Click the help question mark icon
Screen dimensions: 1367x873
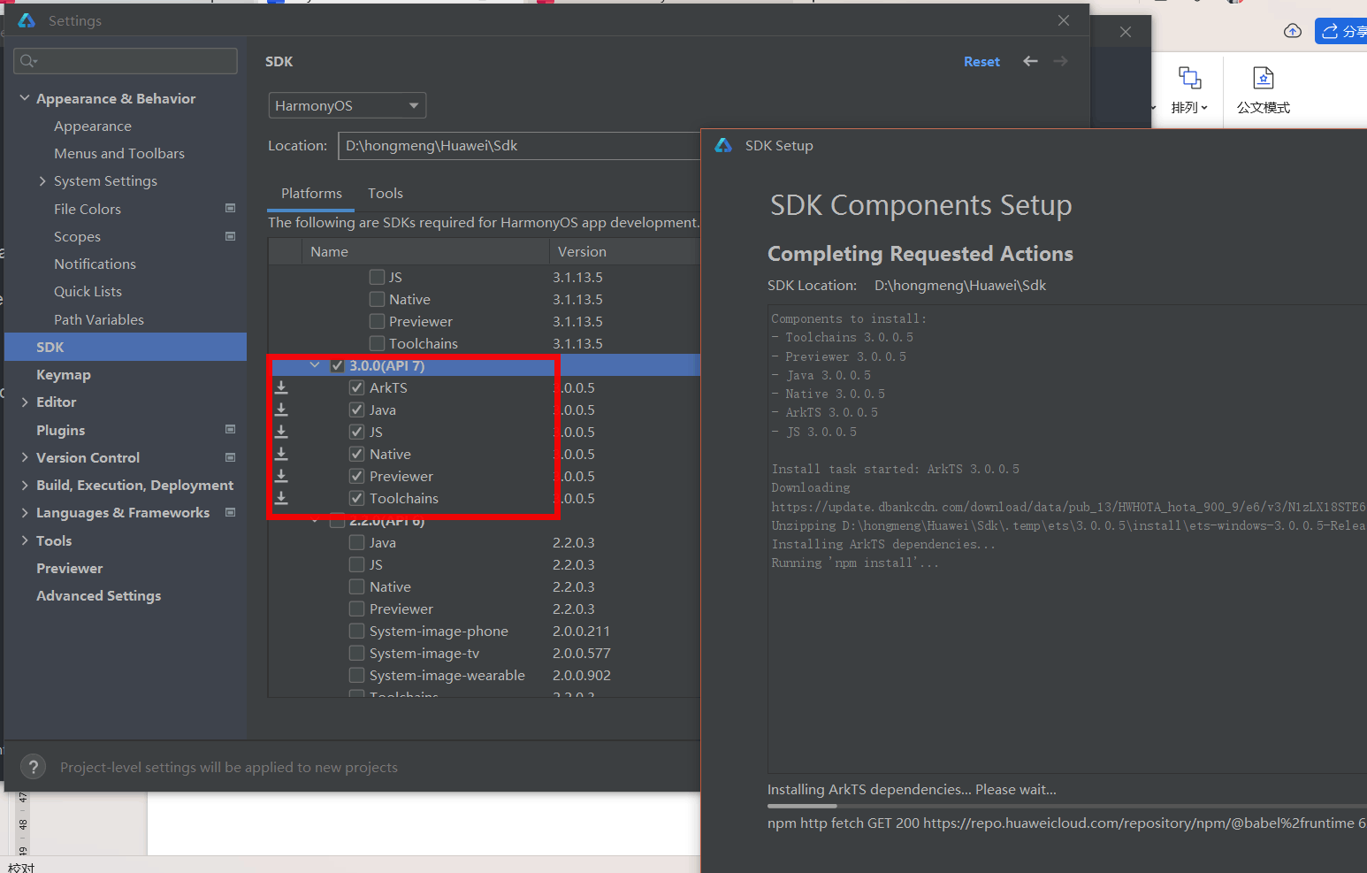pyautogui.click(x=33, y=767)
